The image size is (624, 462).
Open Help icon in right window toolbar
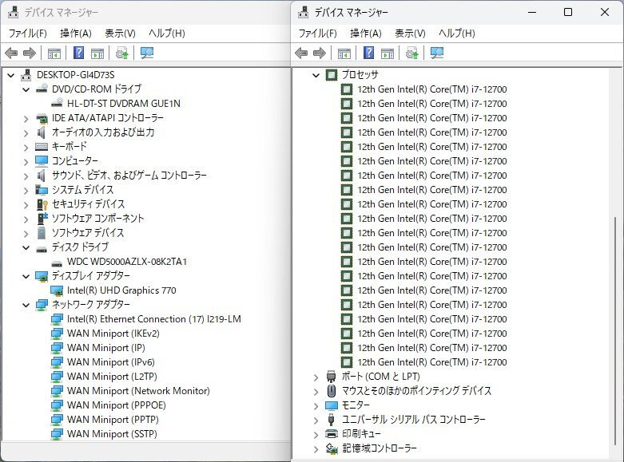(x=369, y=53)
